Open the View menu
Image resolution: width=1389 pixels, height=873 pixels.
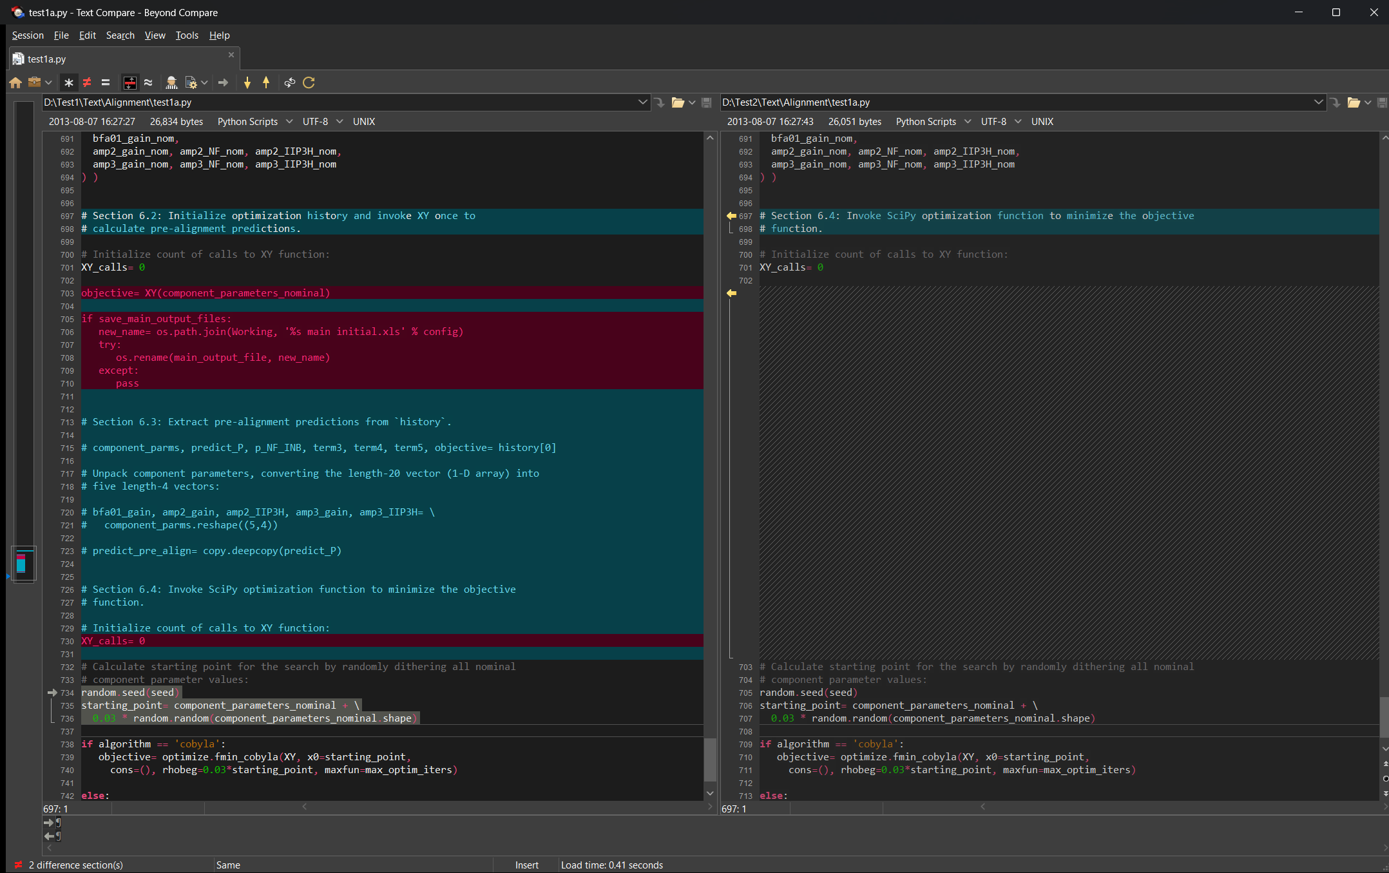(155, 35)
